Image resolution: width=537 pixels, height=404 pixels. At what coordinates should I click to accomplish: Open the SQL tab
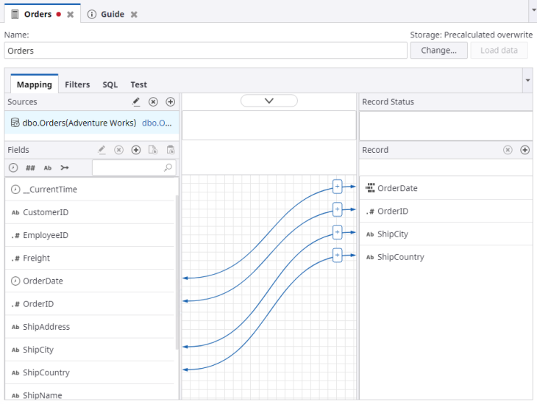(110, 84)
